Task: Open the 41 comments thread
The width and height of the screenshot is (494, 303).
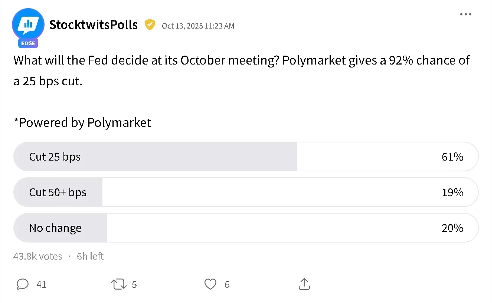Action: [42, 284]
